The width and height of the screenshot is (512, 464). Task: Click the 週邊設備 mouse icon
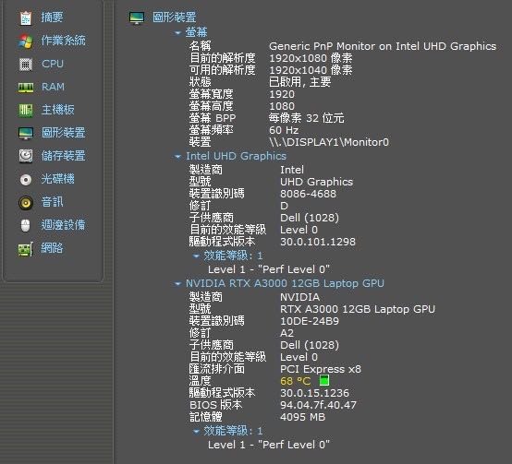click(x=26, y=225)
